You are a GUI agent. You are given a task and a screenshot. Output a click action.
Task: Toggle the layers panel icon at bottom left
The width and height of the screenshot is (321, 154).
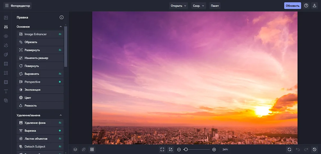click(75, 150)
